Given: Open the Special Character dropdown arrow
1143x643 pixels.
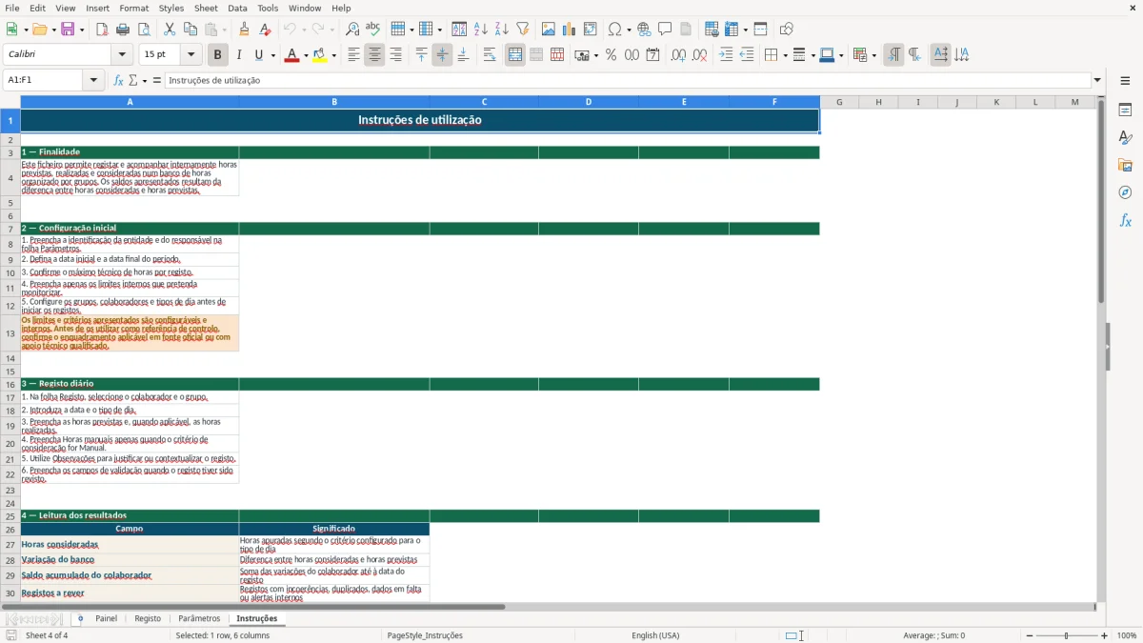Looking at the screenshot, I should click(x=629, y=30).
